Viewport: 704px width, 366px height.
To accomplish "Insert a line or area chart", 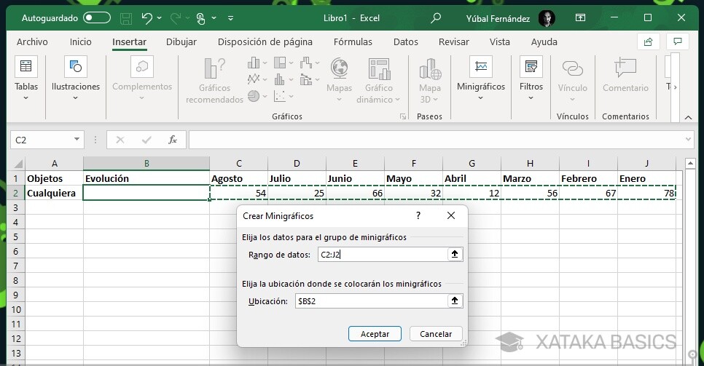I will (x=257, y=80).
